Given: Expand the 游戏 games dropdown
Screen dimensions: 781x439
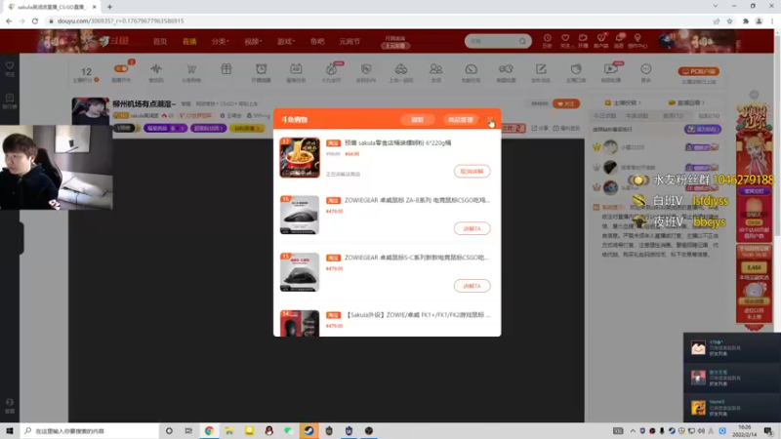Looking at the screenshot, I should [286, 41].
